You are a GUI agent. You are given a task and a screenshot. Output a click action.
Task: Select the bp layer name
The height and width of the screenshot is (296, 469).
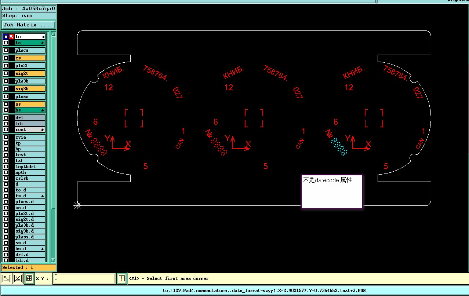pos(30,149)
